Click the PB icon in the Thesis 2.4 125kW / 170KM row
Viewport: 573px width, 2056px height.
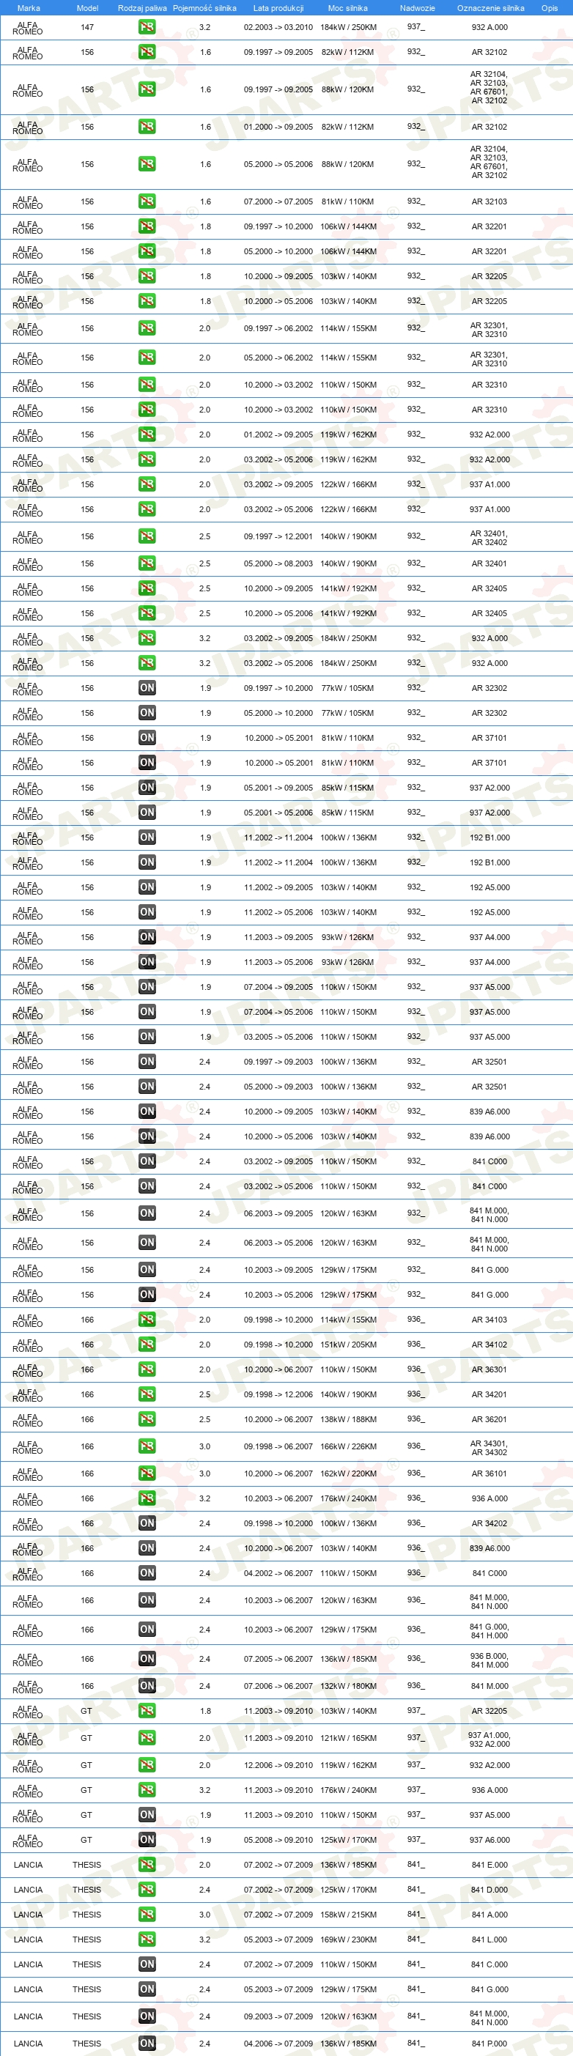pos(147,1890)
